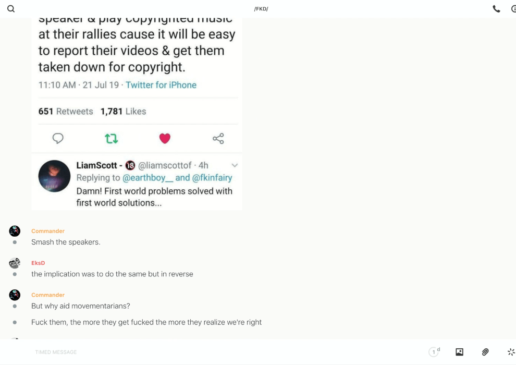The image size is (516, 365).
Task: Open the conversation search
Action: click(11, 9)
